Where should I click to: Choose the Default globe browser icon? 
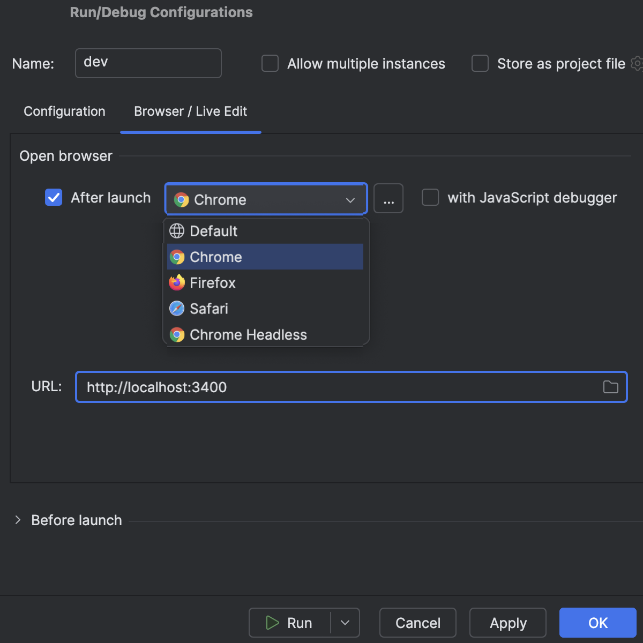pos(176,231)
